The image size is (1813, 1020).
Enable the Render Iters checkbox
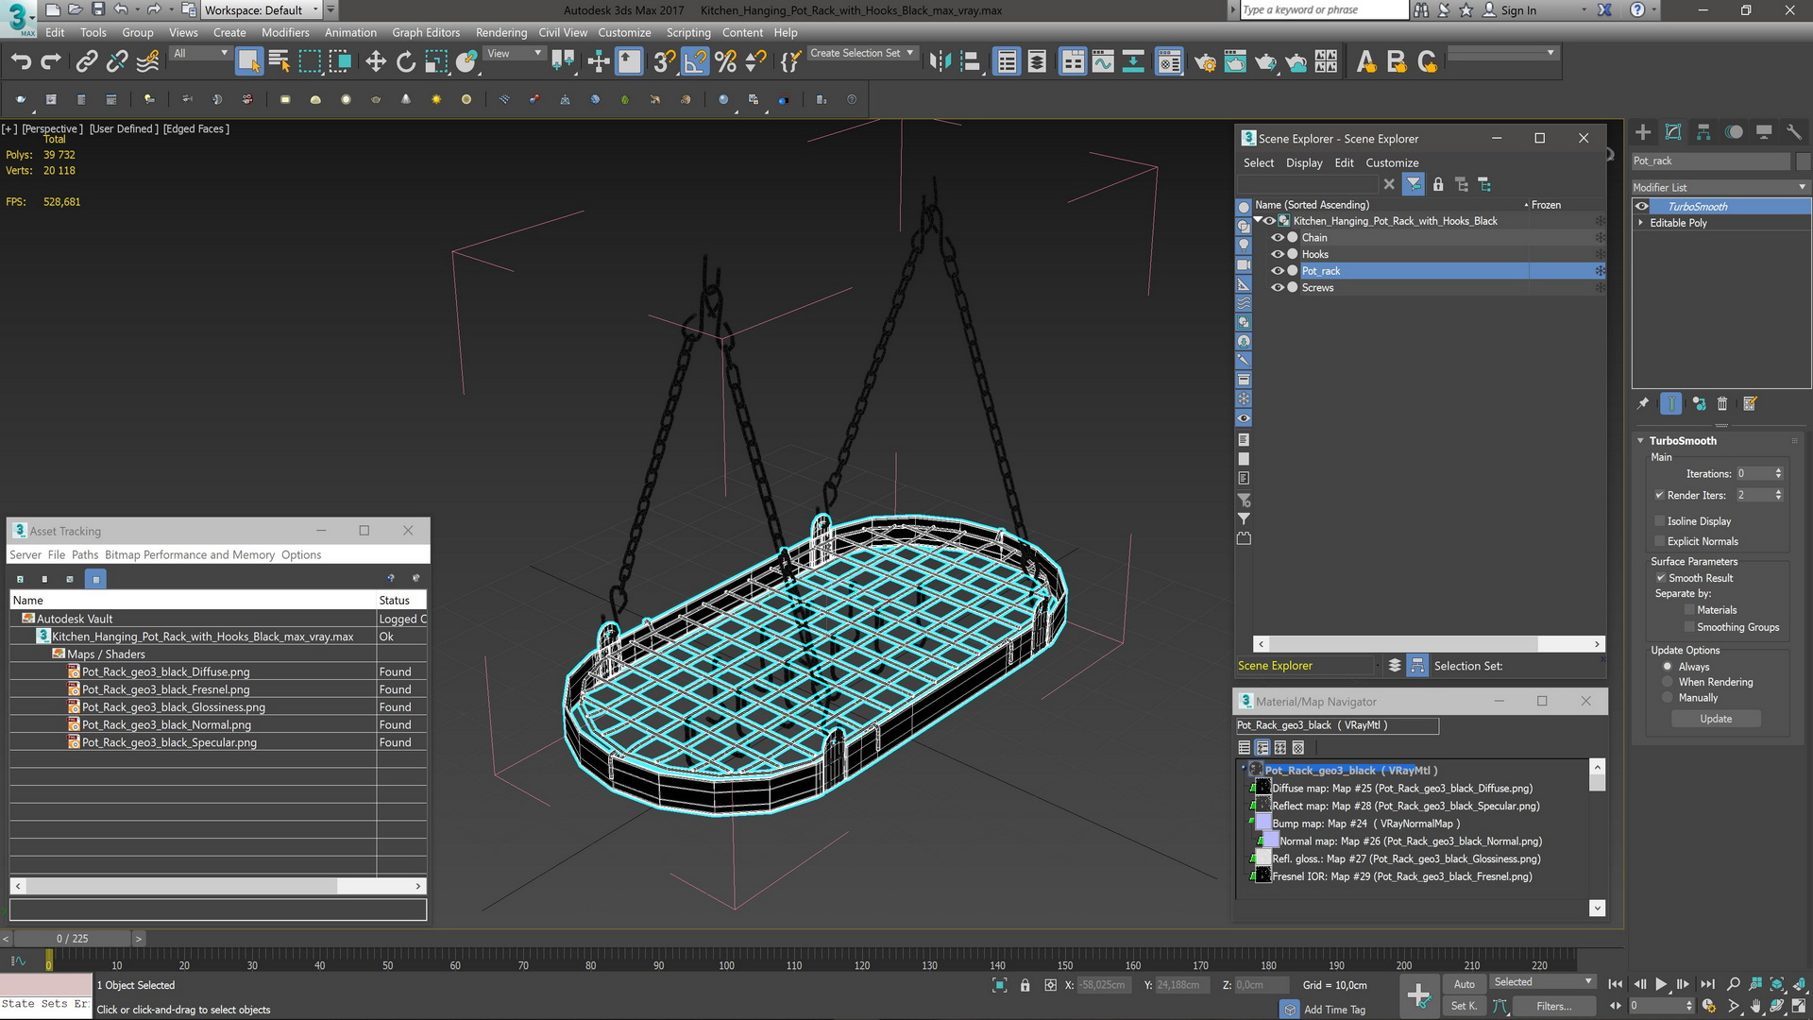(1660, 495)
